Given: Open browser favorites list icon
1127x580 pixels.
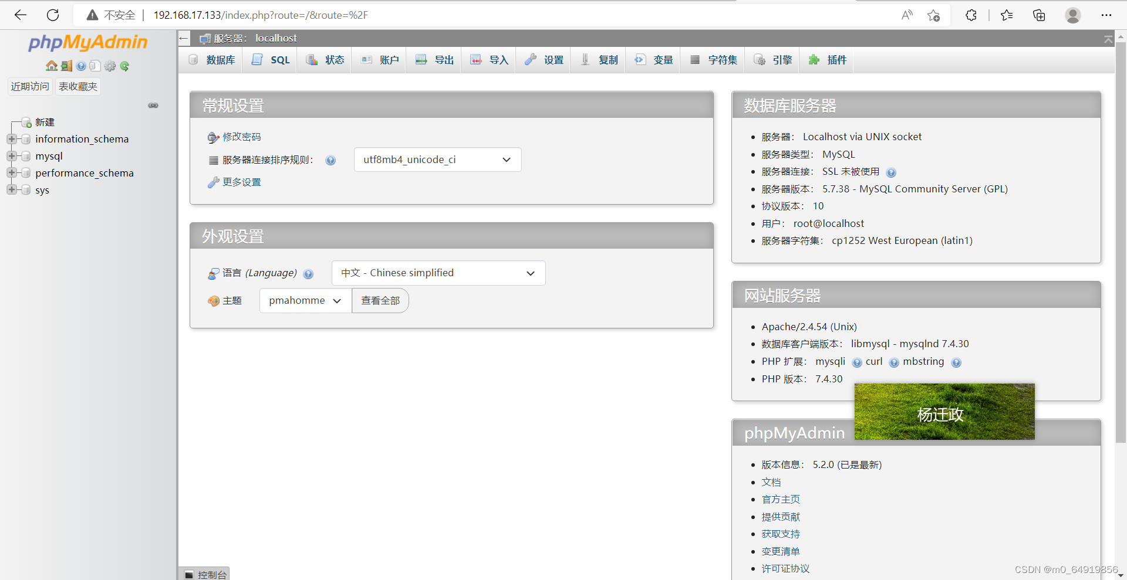Looking at the screenshot, I should click(x=1007, y=15).
